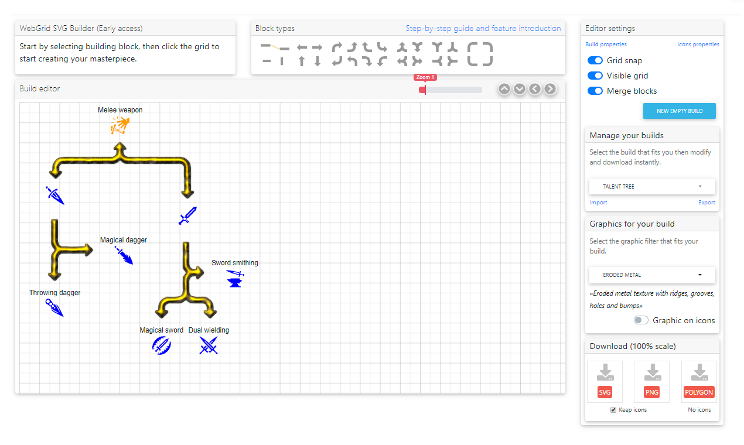Viewport: 744px width, 445px height.
Task: Click the 'No icons' text
Action: pyautogui.click(x=699, y=410)
